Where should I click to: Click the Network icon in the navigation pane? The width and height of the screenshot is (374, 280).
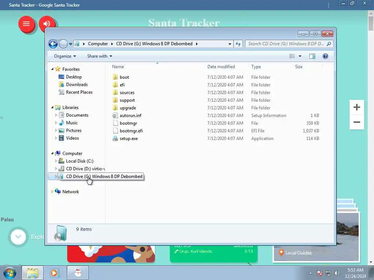pos(58,191)
